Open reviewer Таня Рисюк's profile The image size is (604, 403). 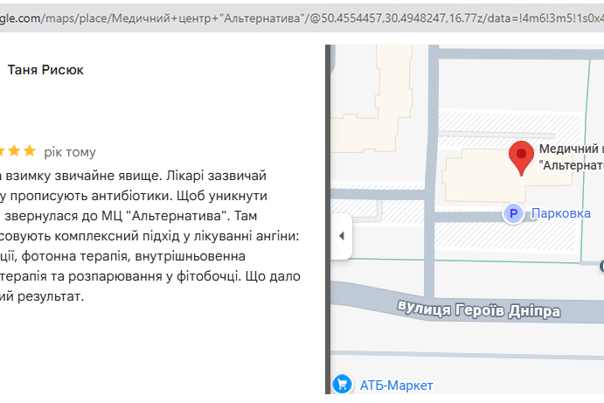(x=45, y=70)
